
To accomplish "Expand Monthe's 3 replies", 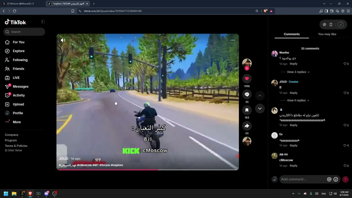I will [298, 72].
